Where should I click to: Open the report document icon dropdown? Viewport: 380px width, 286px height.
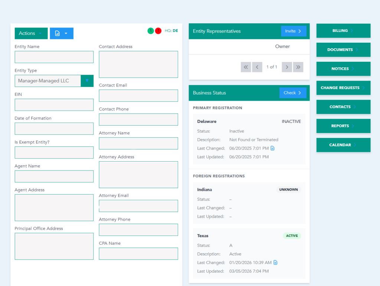point(62,33)
